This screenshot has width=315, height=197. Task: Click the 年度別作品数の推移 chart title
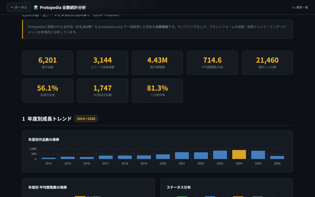(x=44, y=139)
